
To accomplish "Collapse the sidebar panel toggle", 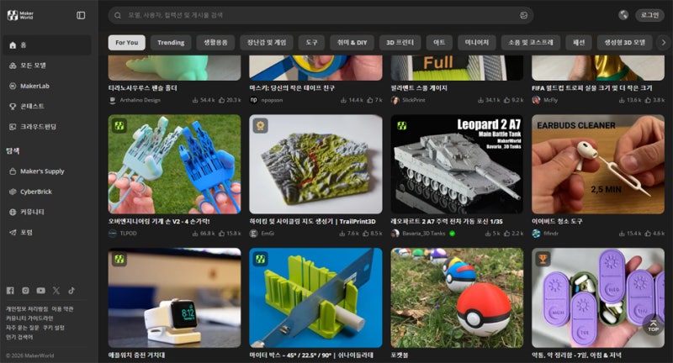I will click(81, 15).
